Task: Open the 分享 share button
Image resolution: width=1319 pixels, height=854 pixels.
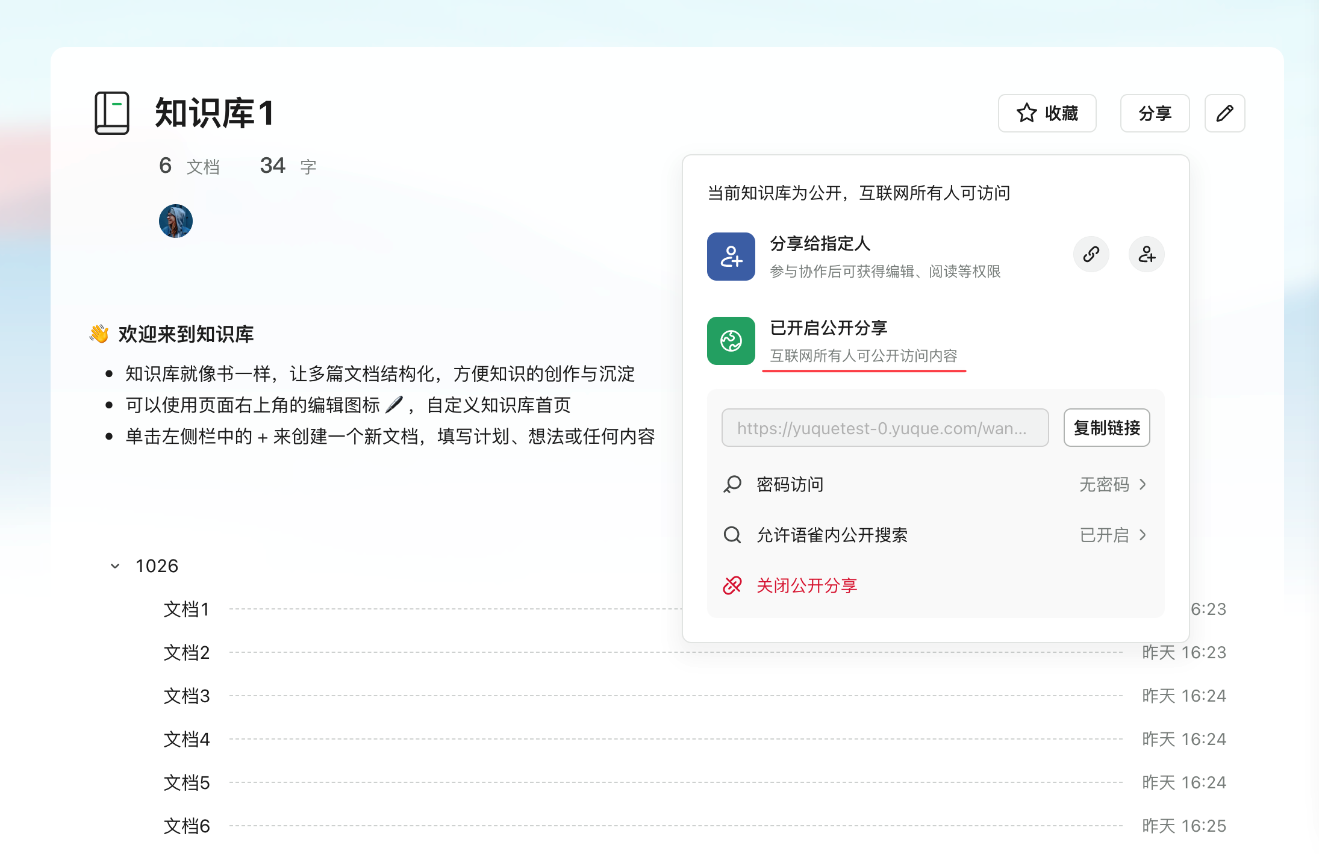Action: pos(1154,113)
